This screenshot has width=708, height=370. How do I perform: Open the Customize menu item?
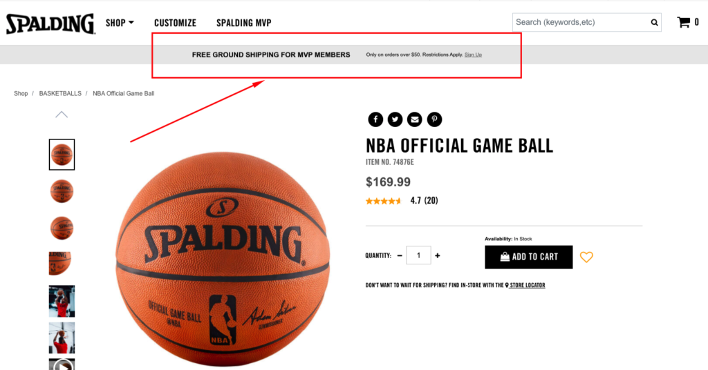(x=175, y=23)
